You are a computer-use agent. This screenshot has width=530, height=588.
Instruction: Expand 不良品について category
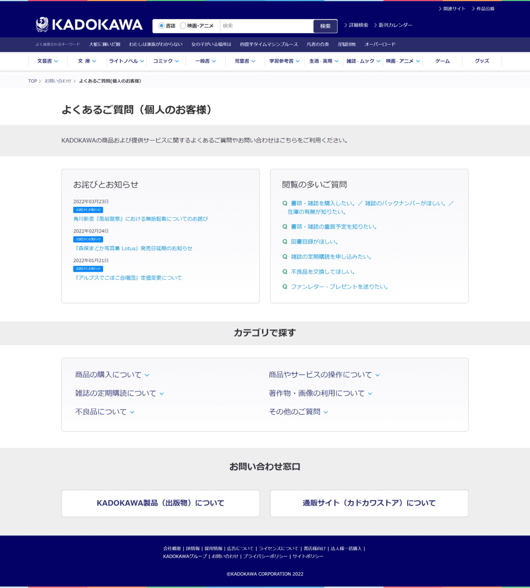(x=104, y=412)
